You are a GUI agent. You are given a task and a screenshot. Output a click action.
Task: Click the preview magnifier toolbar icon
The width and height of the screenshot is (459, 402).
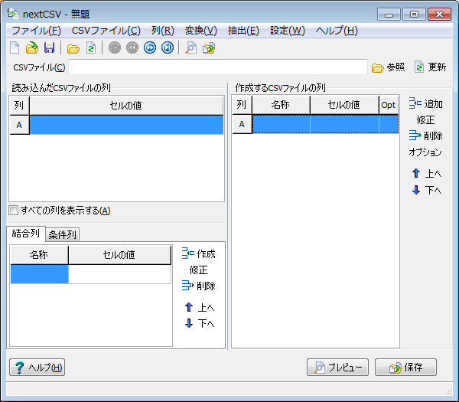point(191,48)
